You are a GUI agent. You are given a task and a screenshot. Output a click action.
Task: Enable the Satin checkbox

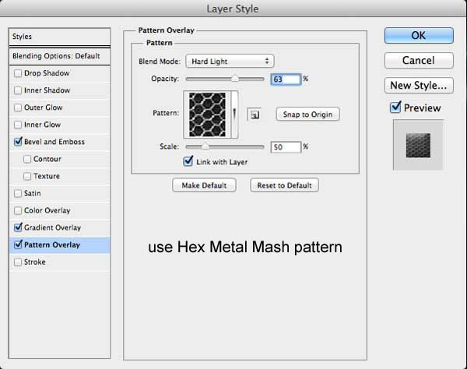18,194
